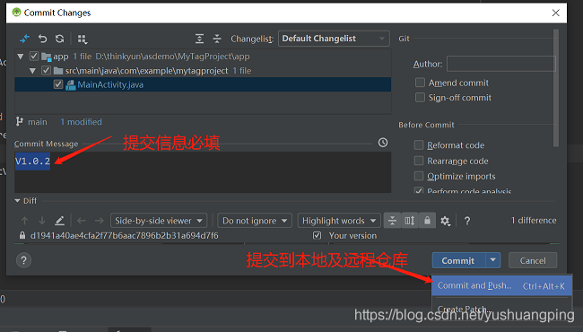This screenshot has width=583, height=332.
Task: Click the right panel vertical scrollbar
Action: pyautogui.click(x=556, y=88)
